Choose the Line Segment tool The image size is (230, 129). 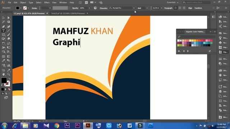(9, 30)
